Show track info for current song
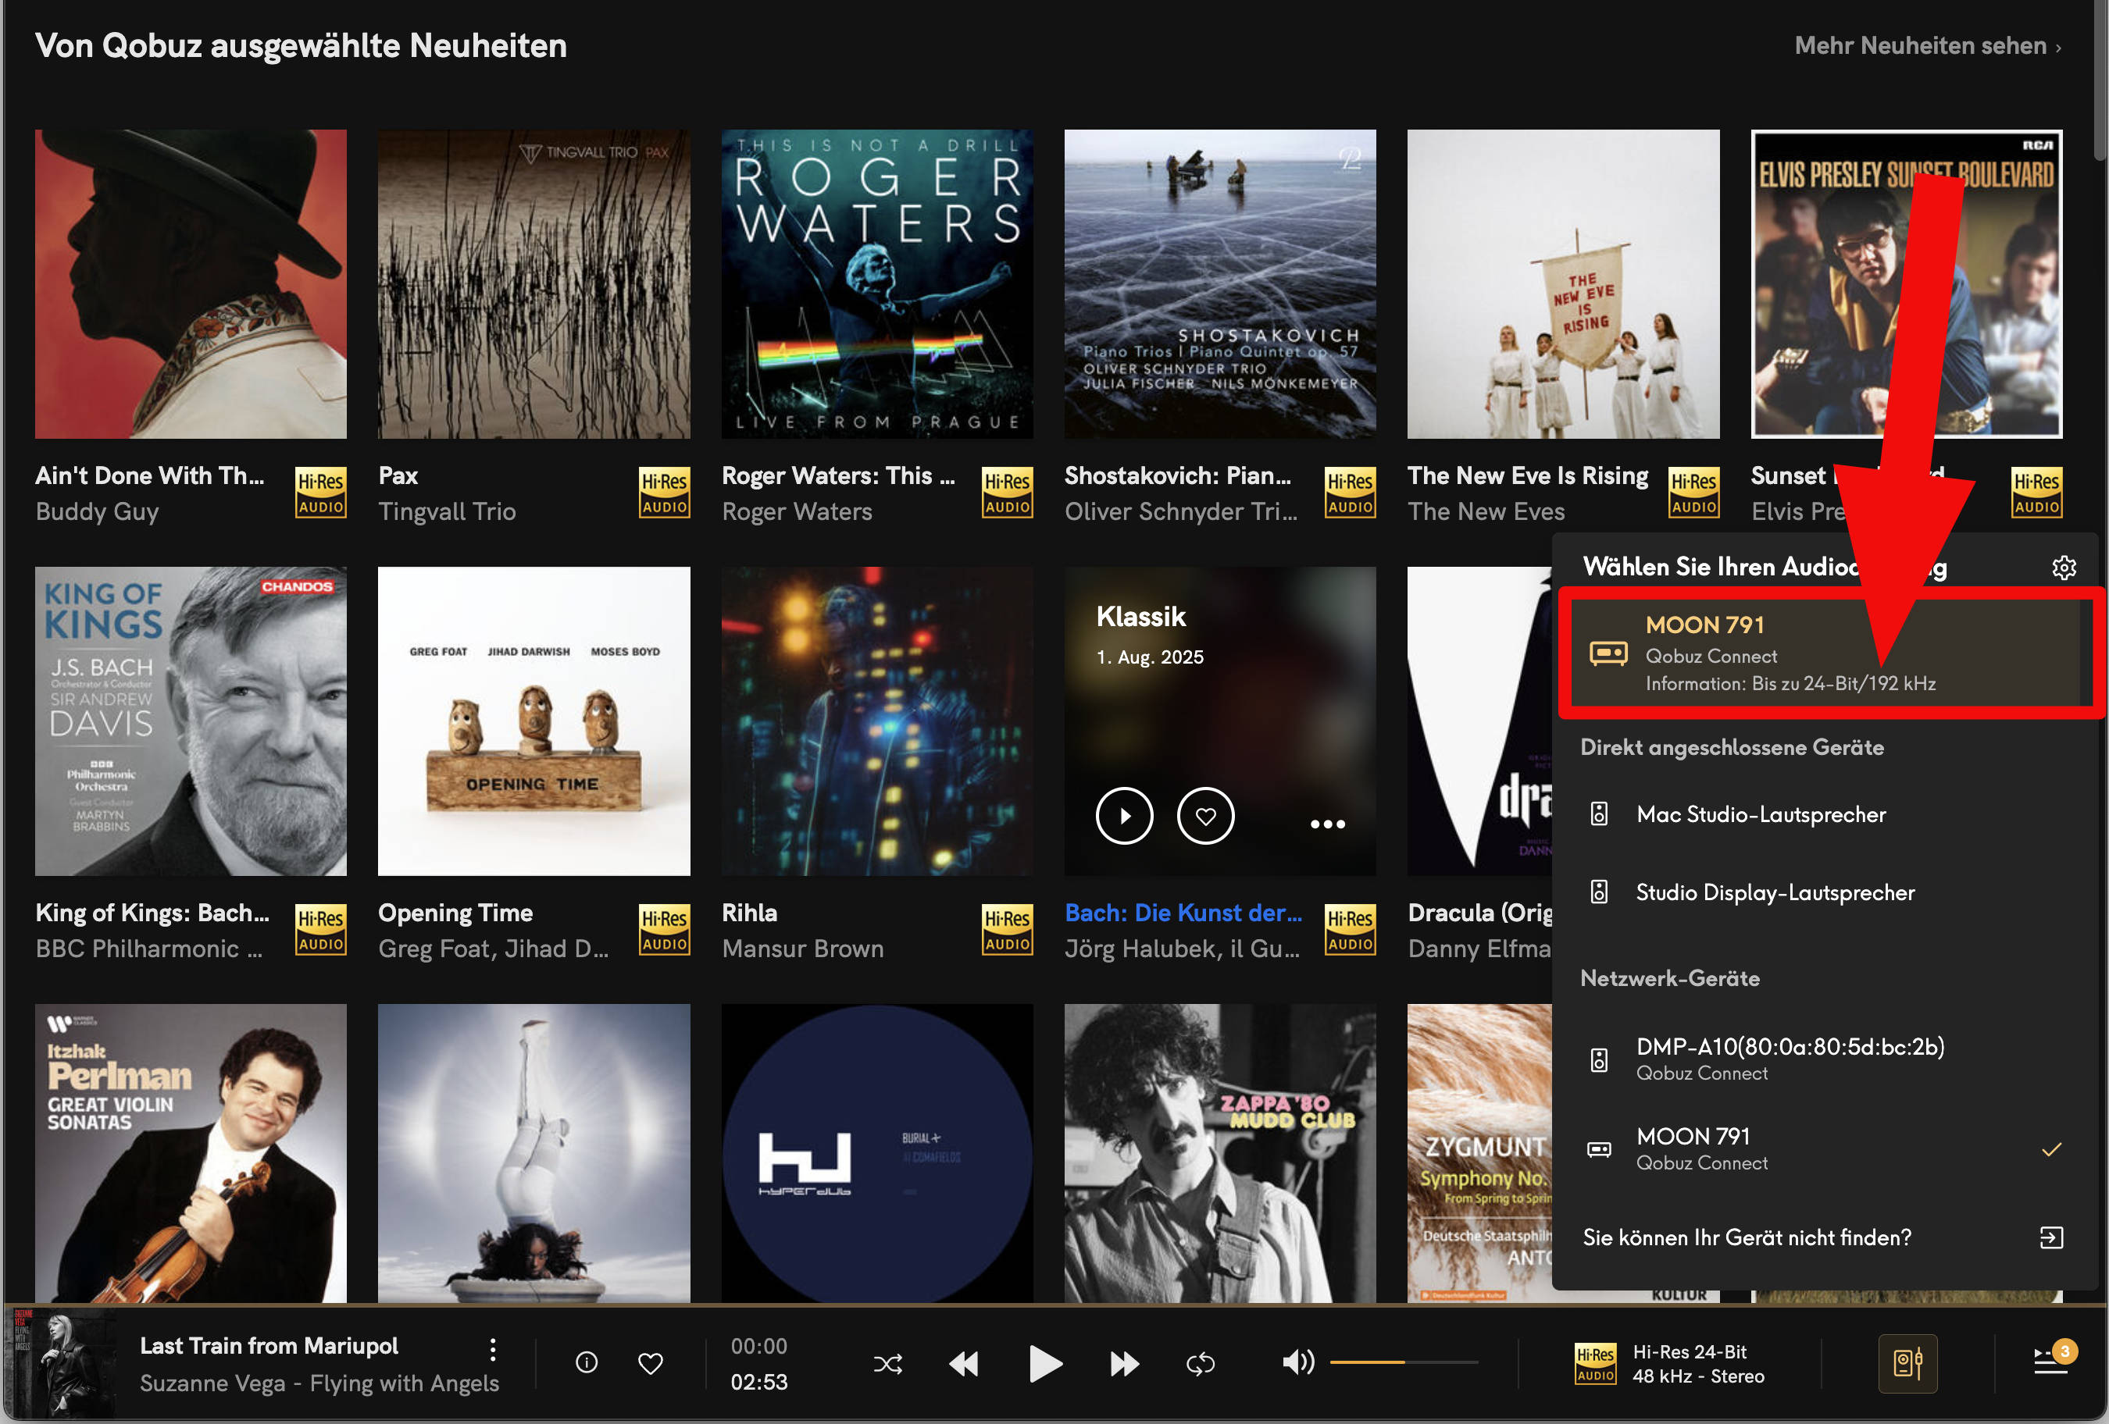This screenshot has width=2109, height=1424. 587,1362
